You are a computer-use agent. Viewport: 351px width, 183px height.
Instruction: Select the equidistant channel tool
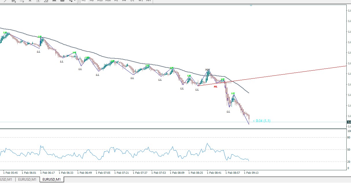point(13,1)
